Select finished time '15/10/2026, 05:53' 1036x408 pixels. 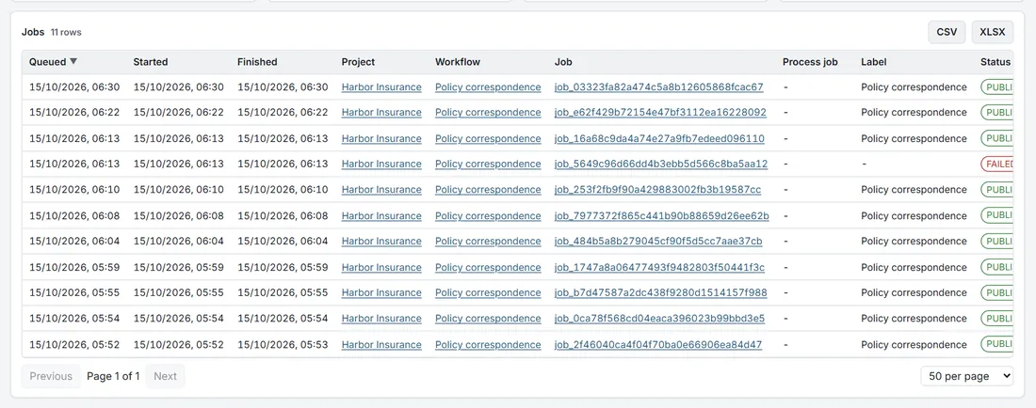coord(283,345)
